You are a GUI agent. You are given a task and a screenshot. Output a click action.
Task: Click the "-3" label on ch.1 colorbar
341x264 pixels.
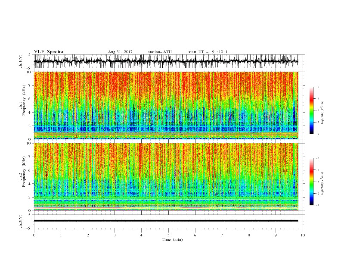318,87
